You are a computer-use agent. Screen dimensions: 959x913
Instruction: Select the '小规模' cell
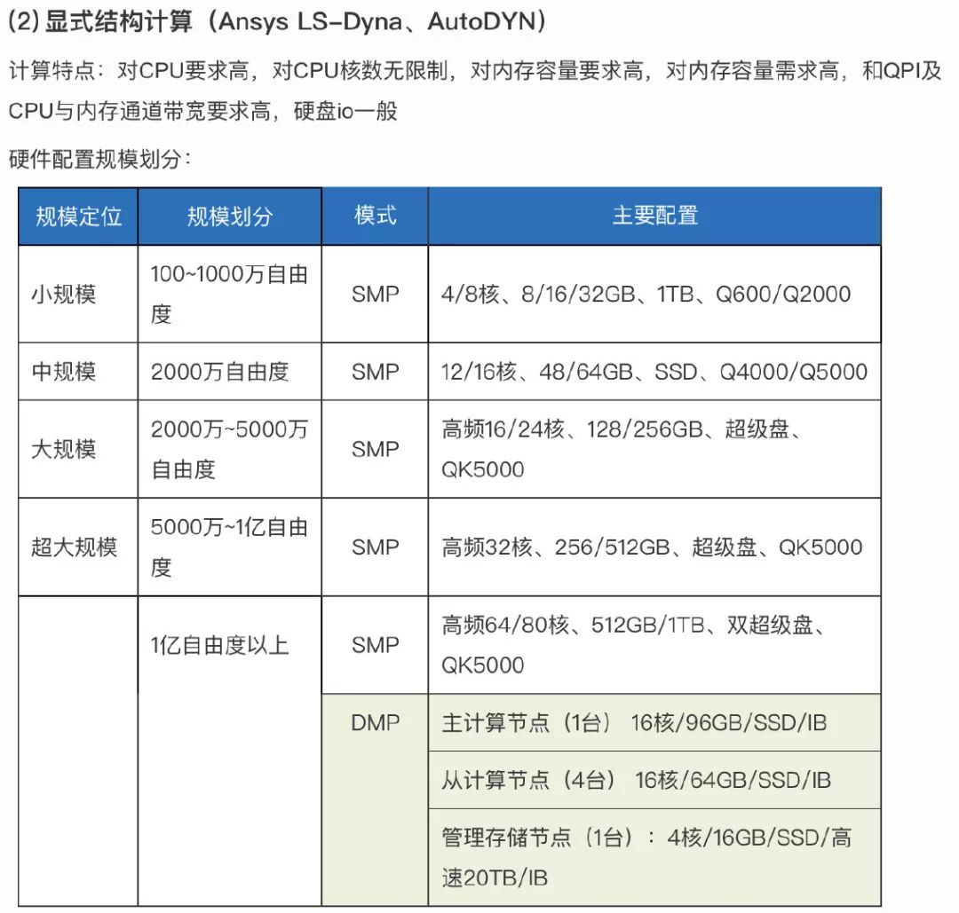pyautogui.click(x=78, y=294)
